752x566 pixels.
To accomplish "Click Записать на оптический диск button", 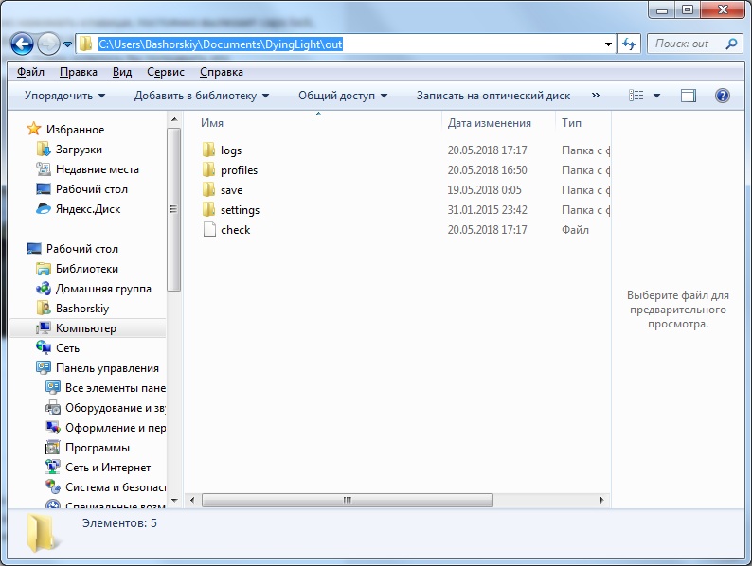I will (492, 96).
